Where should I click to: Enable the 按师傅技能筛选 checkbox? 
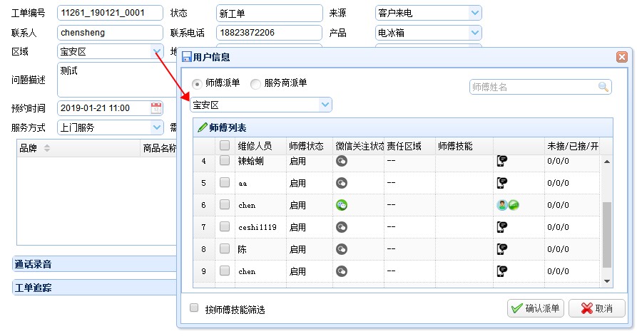[x=194, y=308]
